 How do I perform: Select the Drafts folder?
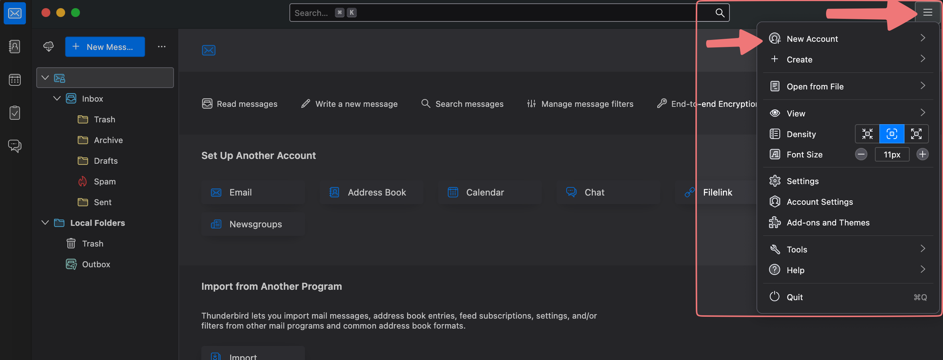pyautogui.click(x=105, y=161)
